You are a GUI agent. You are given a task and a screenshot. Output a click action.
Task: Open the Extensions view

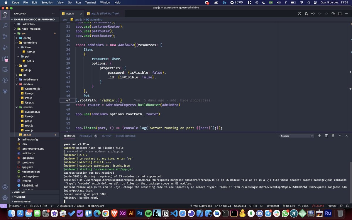(x=5, y=58)
